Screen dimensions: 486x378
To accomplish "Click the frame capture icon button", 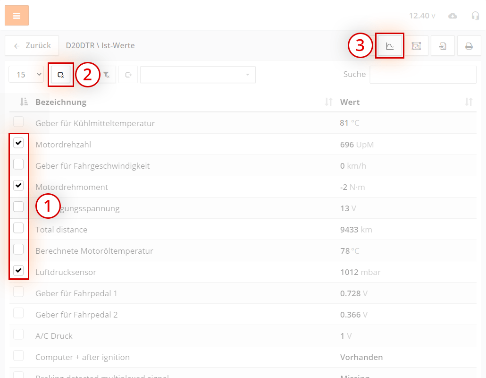I will [416, 46].
